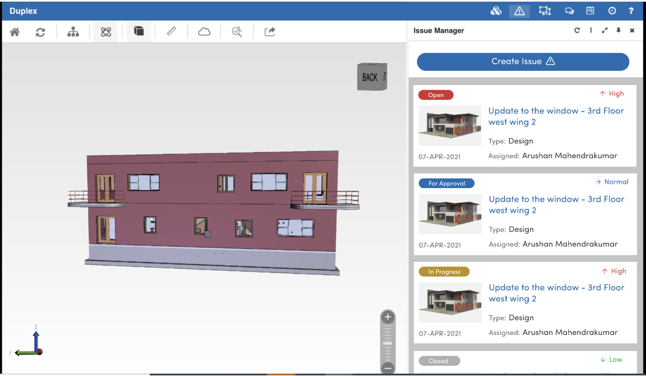Click High priority on Open issue

coord(612,93)
